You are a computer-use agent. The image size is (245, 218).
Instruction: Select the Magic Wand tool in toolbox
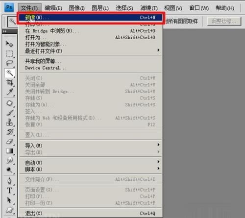coord(9,73)
